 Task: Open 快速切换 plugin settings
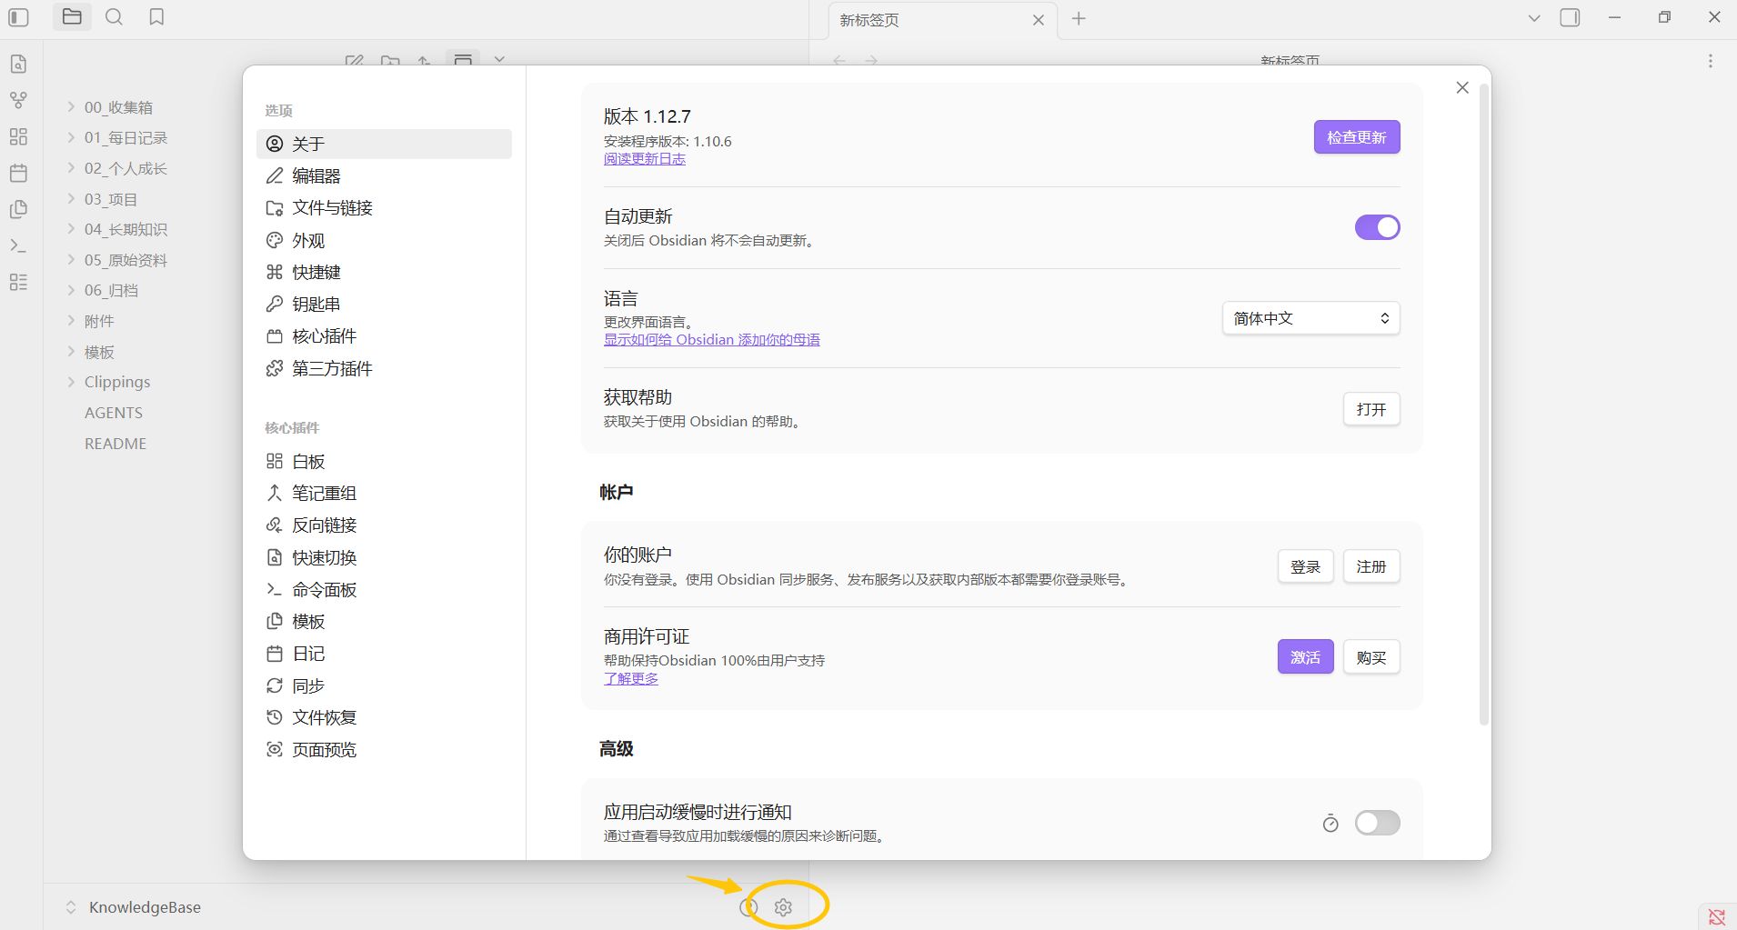coord(384,557)
